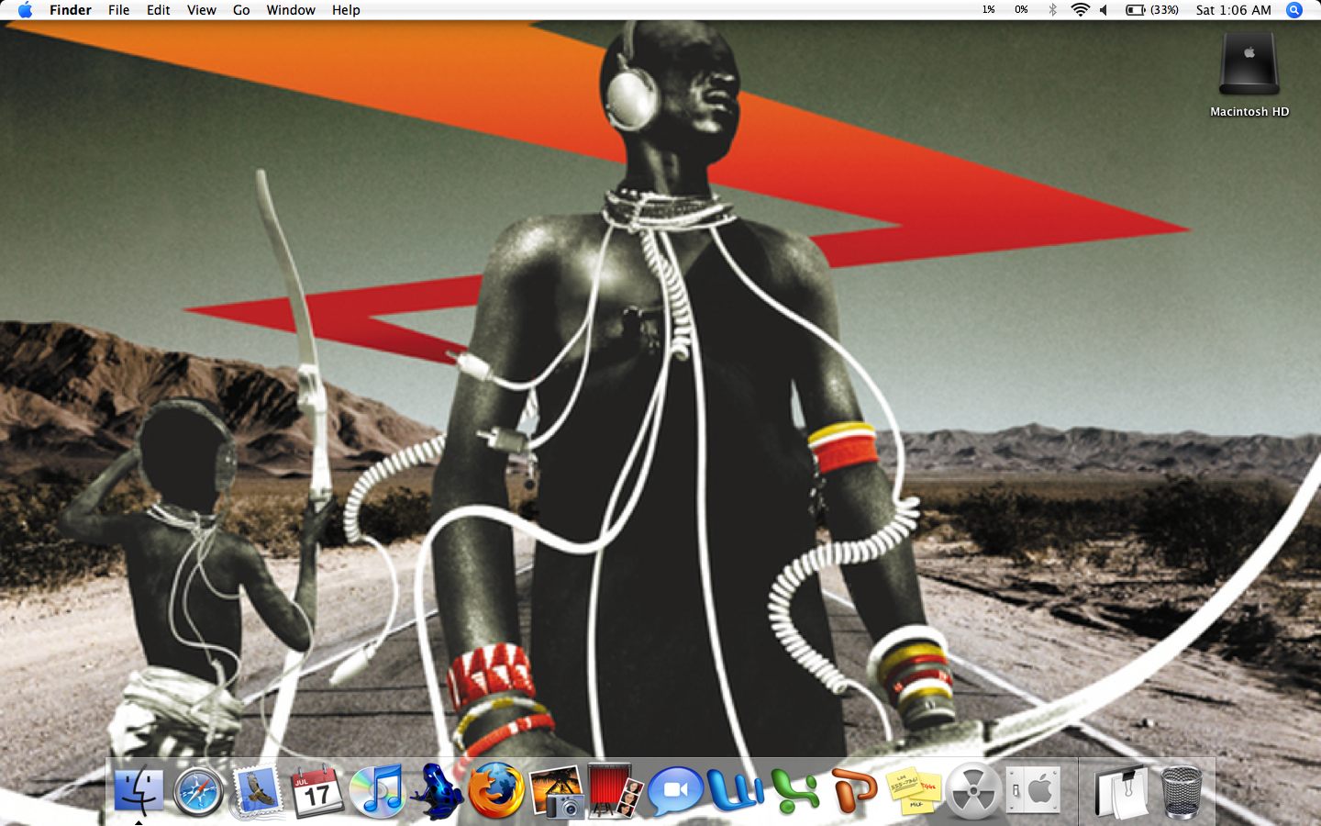Launch iTunes from the Dock
1321x826 pixels.
click(376, 790)
